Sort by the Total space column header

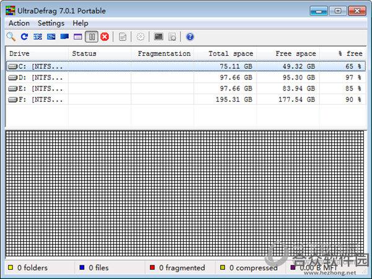pos(225,53)
